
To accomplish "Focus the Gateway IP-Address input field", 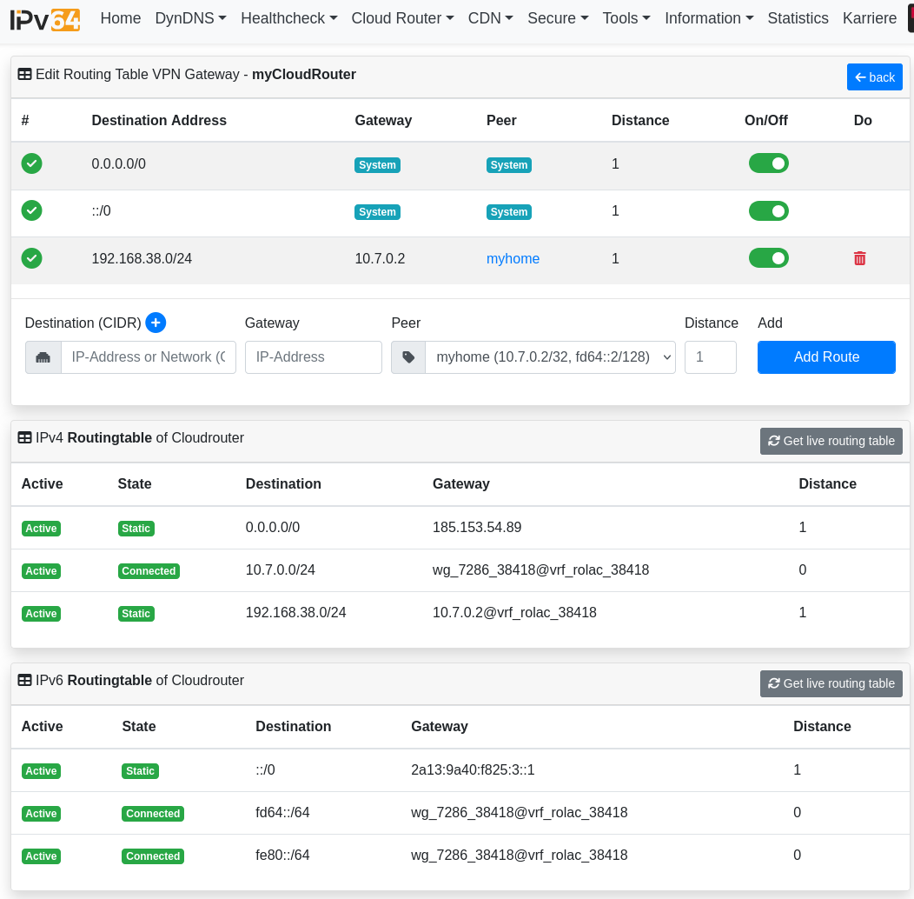I will [x=313, y=357].
